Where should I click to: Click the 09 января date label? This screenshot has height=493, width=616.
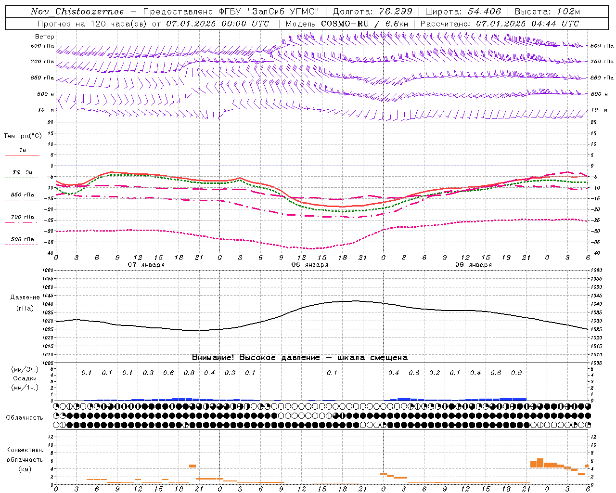tap(473, 265)
